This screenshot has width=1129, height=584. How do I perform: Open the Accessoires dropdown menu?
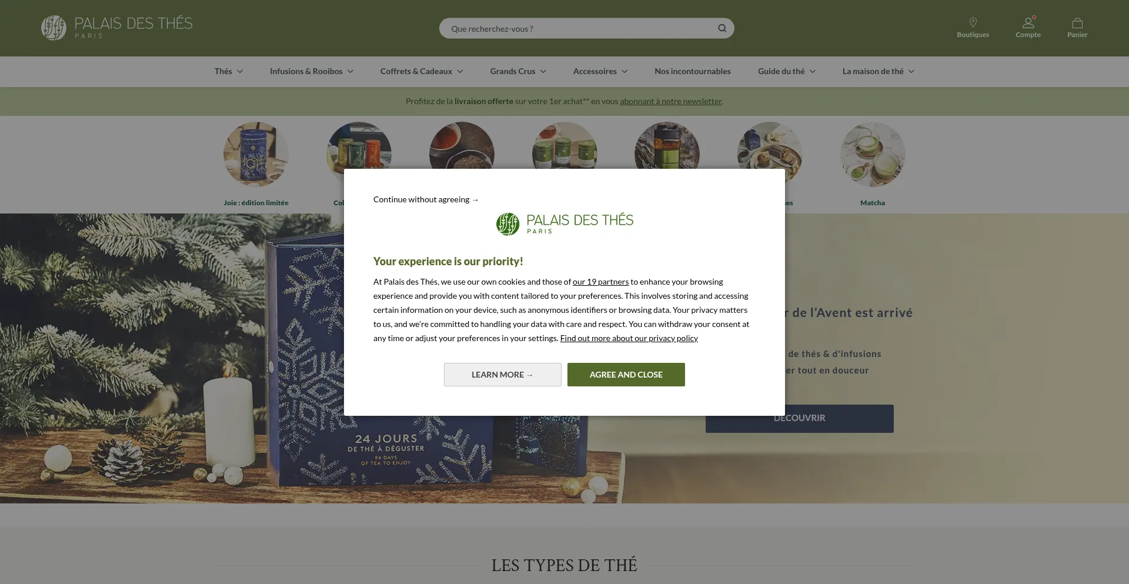pyautogui.click(x=600, y=71)
